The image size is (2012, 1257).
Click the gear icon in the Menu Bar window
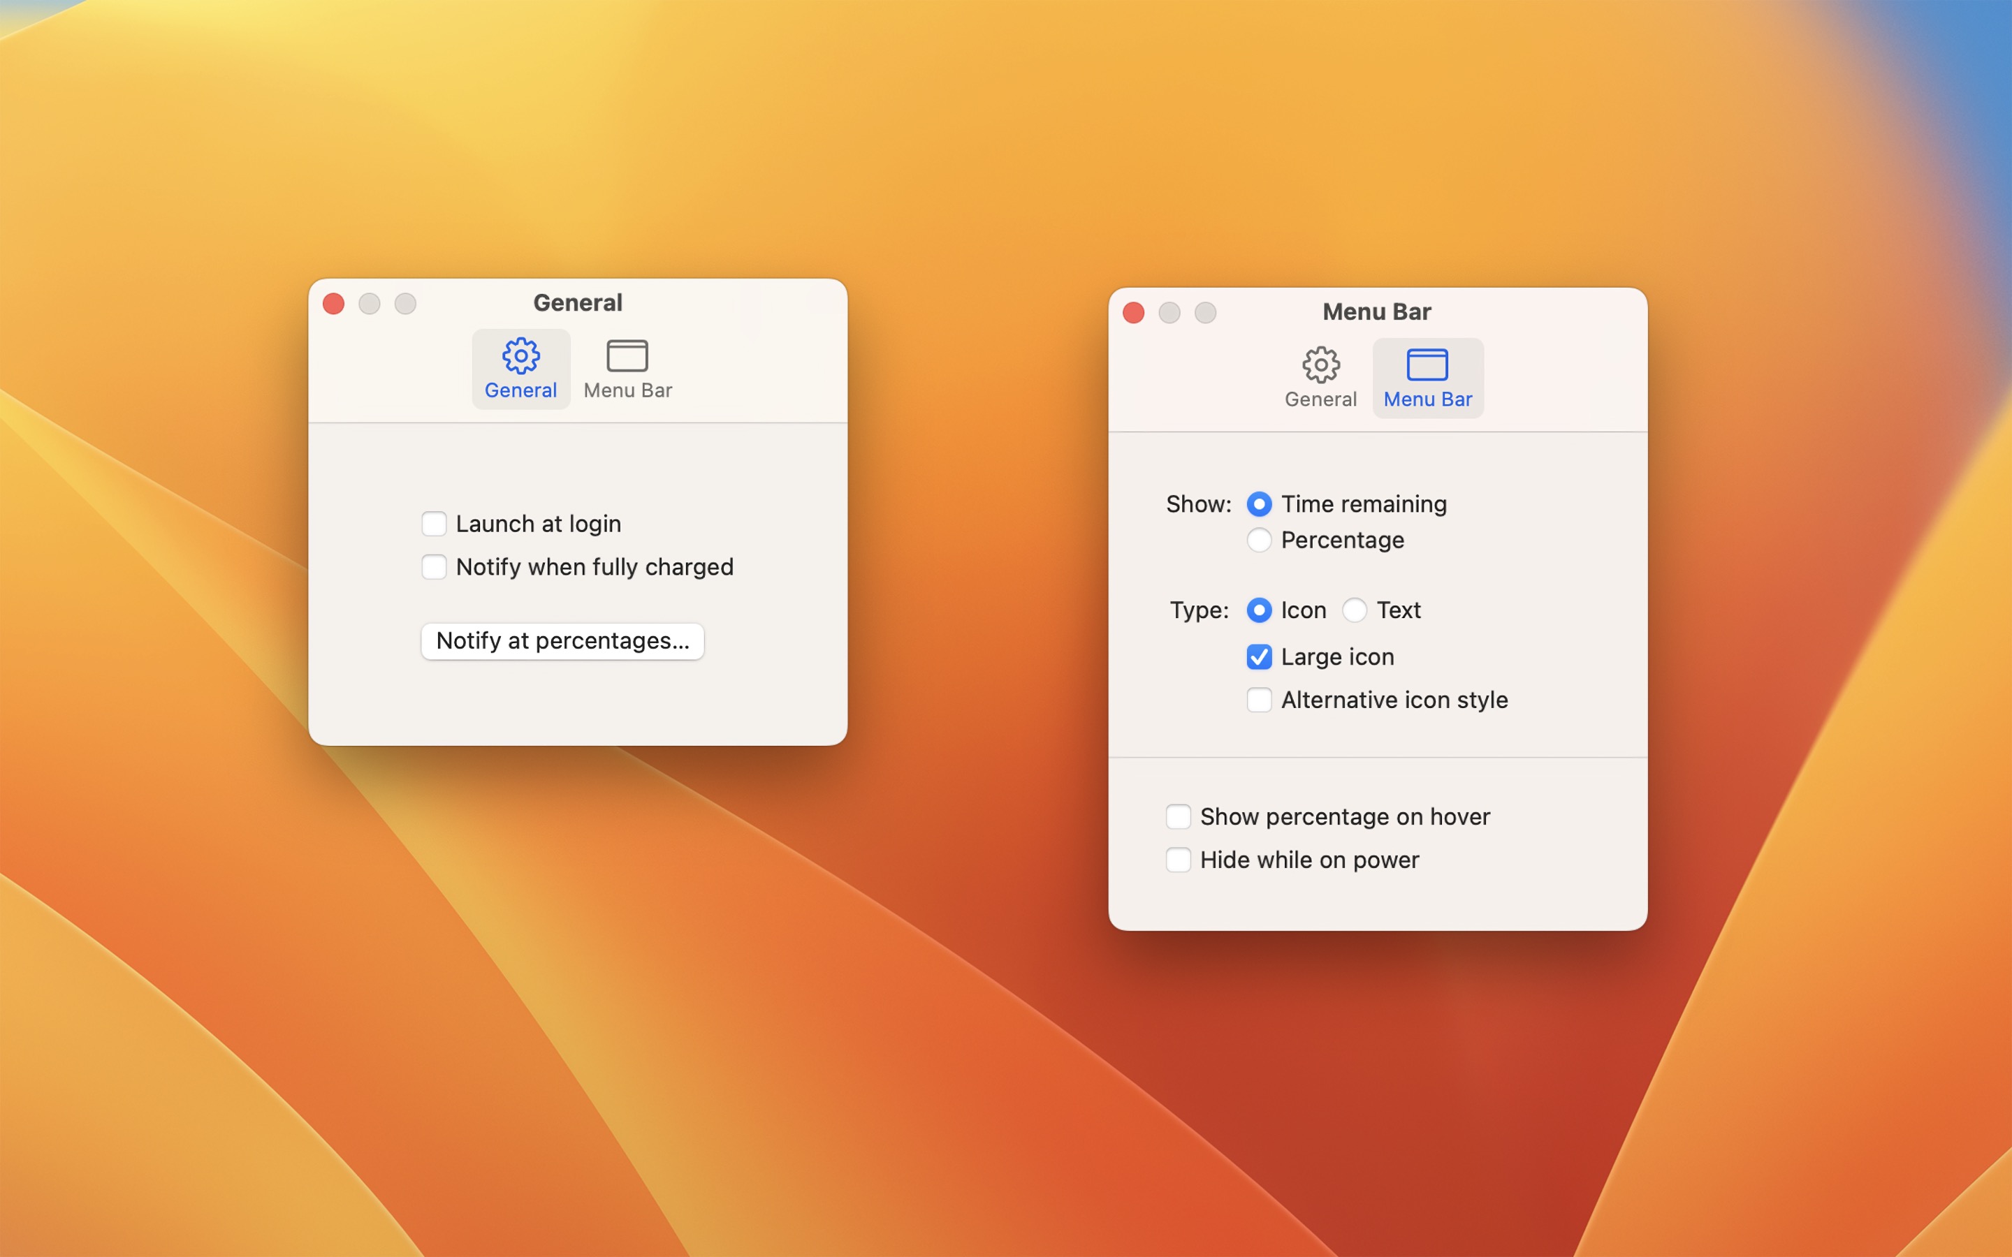coord(1320,376)
